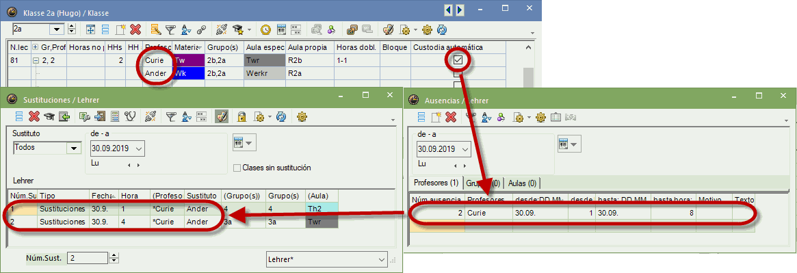797x273 pixels.
Task: Select the Profesores (1) tab
Action: (x=436, y=182)
